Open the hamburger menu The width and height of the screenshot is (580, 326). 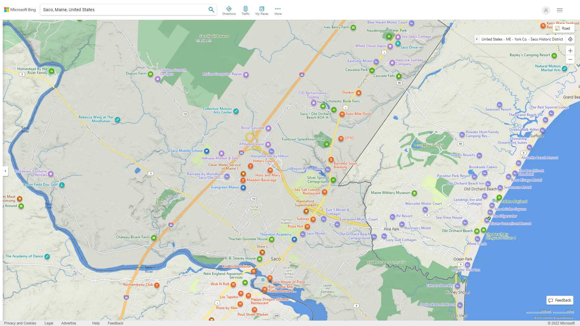pyautogui.click(x=559, y=10)
